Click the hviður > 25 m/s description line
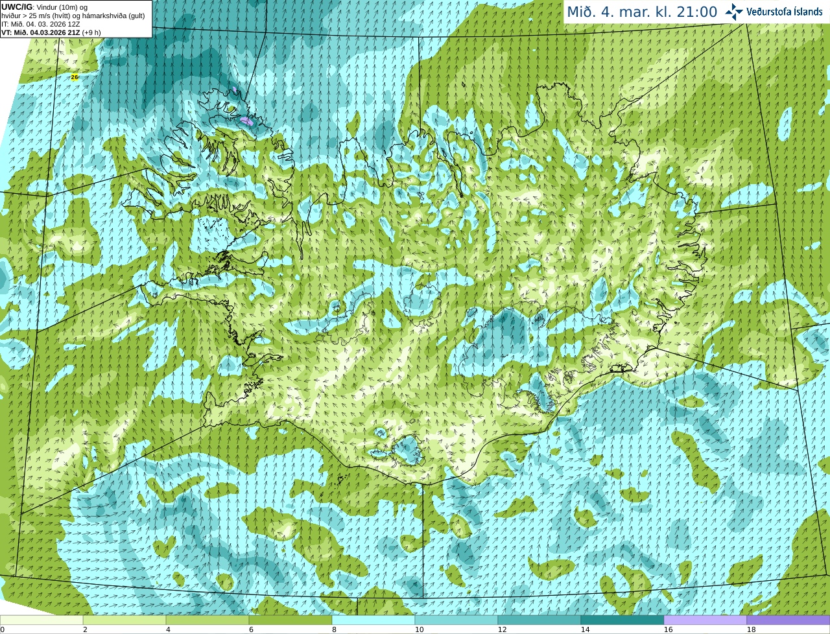Image resolution: width=830 pixels, height=634 pixels. tap(73, 16)
